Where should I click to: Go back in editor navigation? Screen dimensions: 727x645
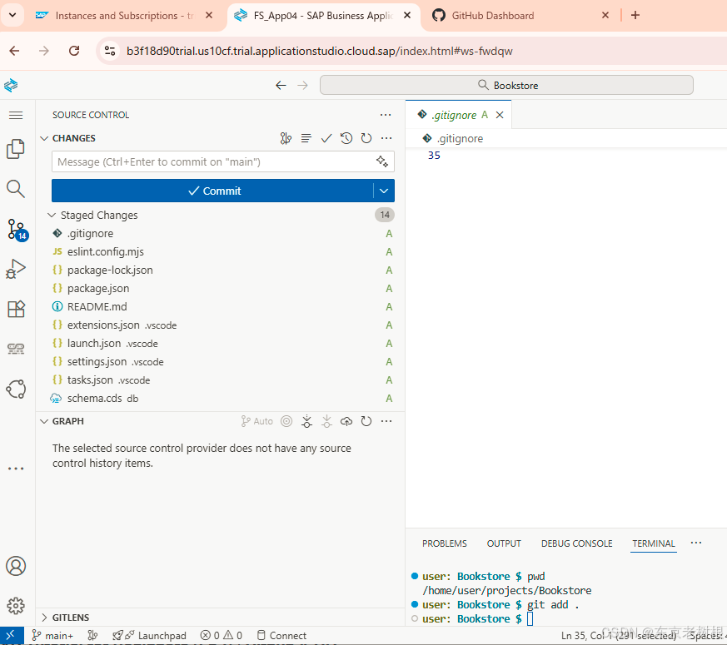[x=281, y=85]
